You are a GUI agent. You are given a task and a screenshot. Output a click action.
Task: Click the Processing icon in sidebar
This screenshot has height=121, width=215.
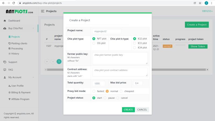coord(9,48)
